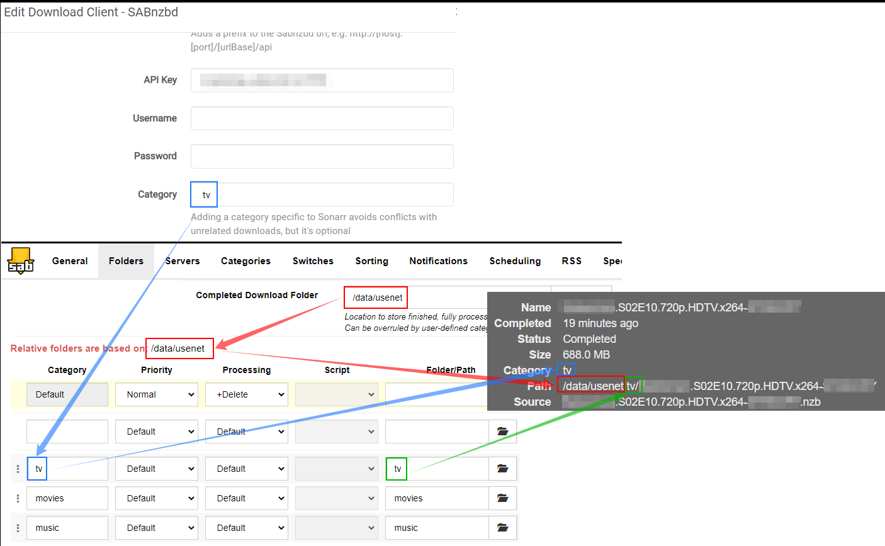Grab the drag handle of music row
This screenshot has width=885, height=546.
(18, 528)
